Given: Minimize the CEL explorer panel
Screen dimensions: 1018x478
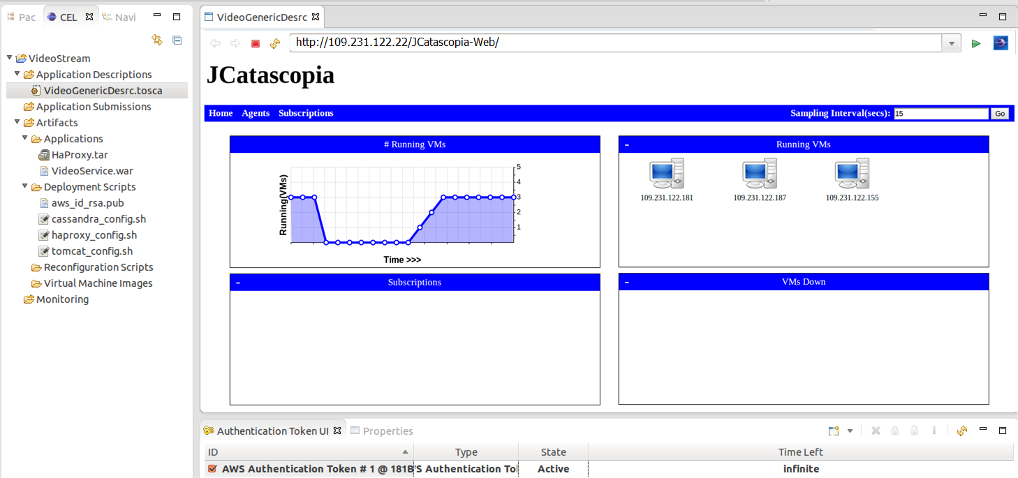Looking at the screenshot, I should pyautogui.click(x=156, y=16).
